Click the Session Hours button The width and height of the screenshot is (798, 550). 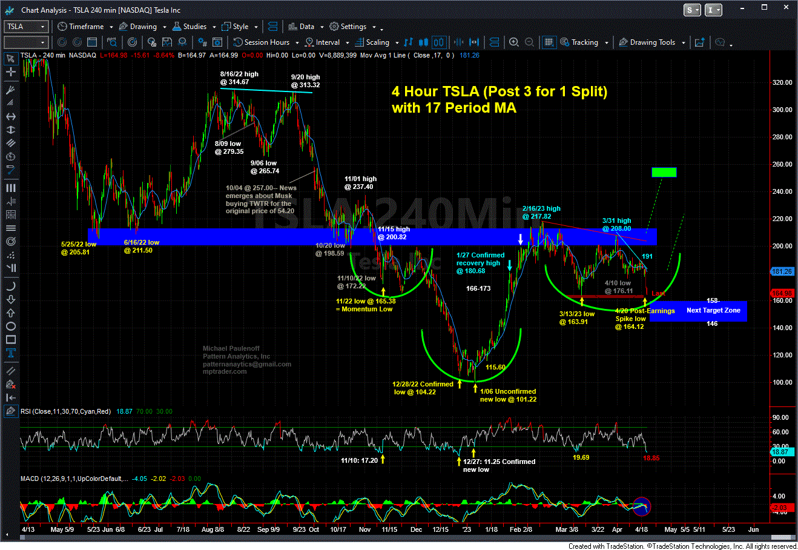coord(262,42)
